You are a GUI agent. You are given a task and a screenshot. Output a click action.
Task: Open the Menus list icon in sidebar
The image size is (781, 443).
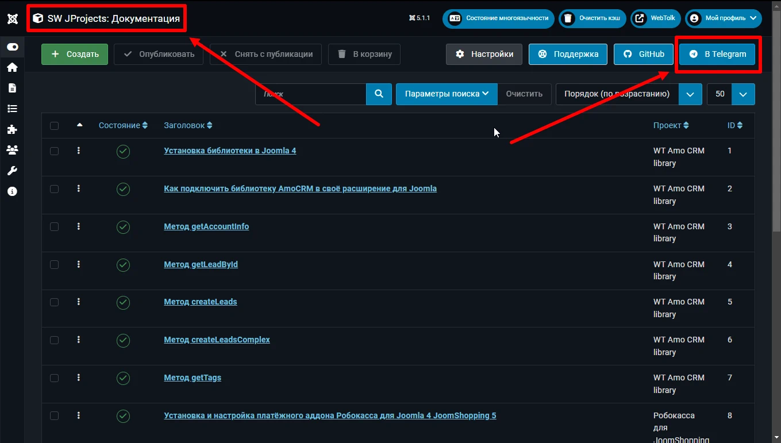(x=12, y=109)
